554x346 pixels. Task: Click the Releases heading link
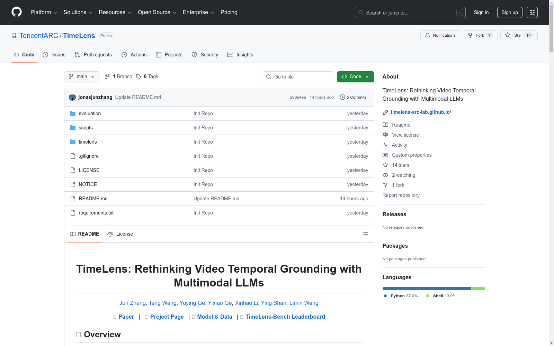[394, 215]
